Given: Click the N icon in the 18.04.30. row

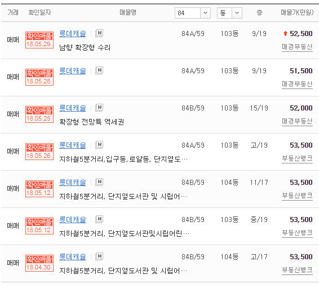Looking at the screenshot, I should 99,256.
